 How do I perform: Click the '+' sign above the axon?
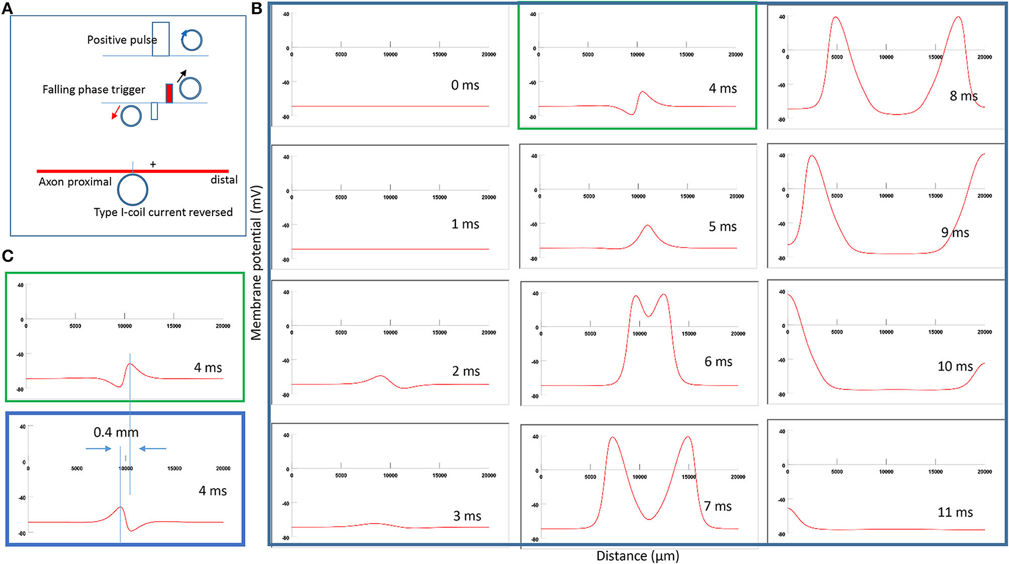click(153, 165)
